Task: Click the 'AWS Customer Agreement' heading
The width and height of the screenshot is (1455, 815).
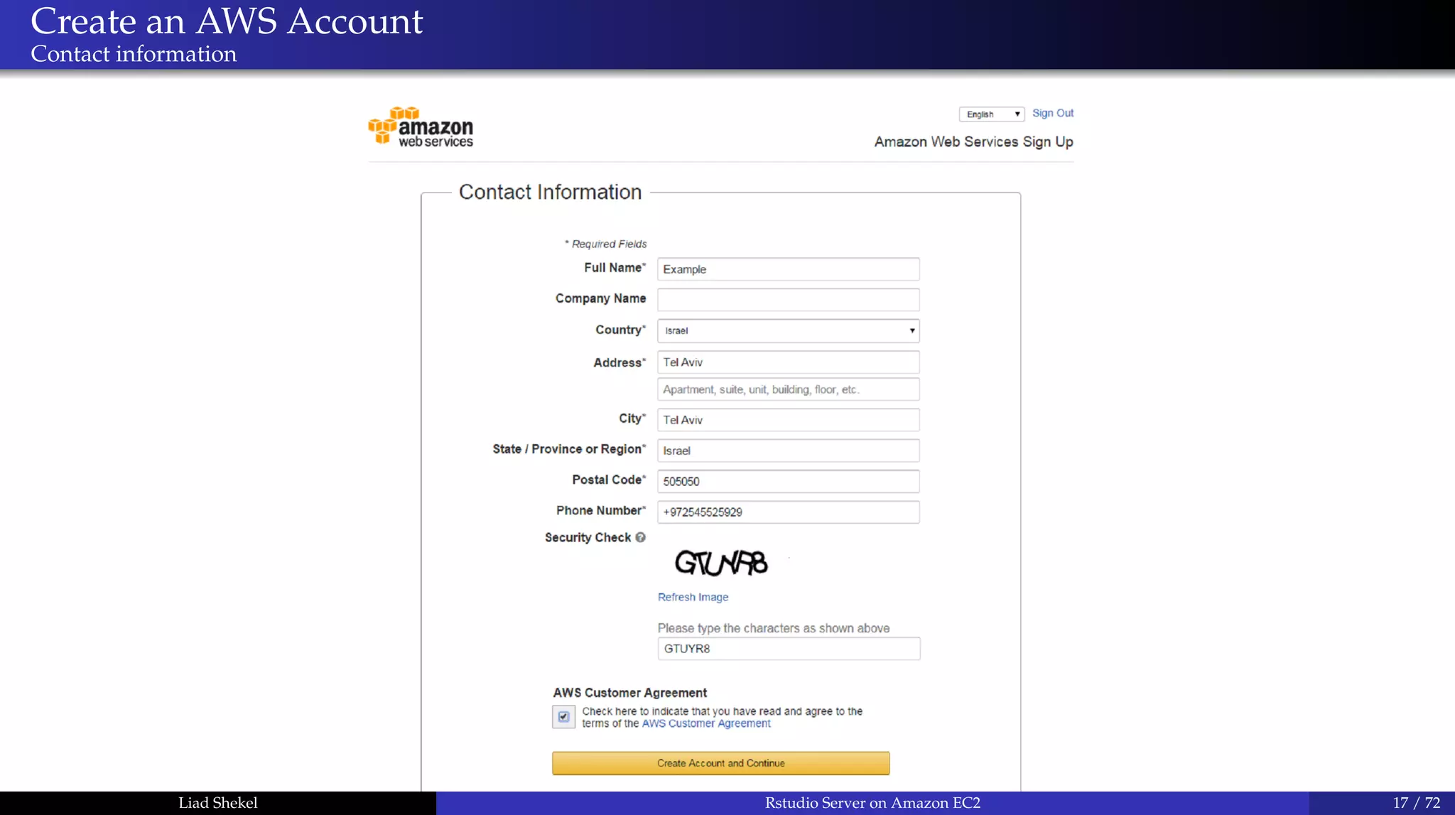Action: [x=630, y=693]
